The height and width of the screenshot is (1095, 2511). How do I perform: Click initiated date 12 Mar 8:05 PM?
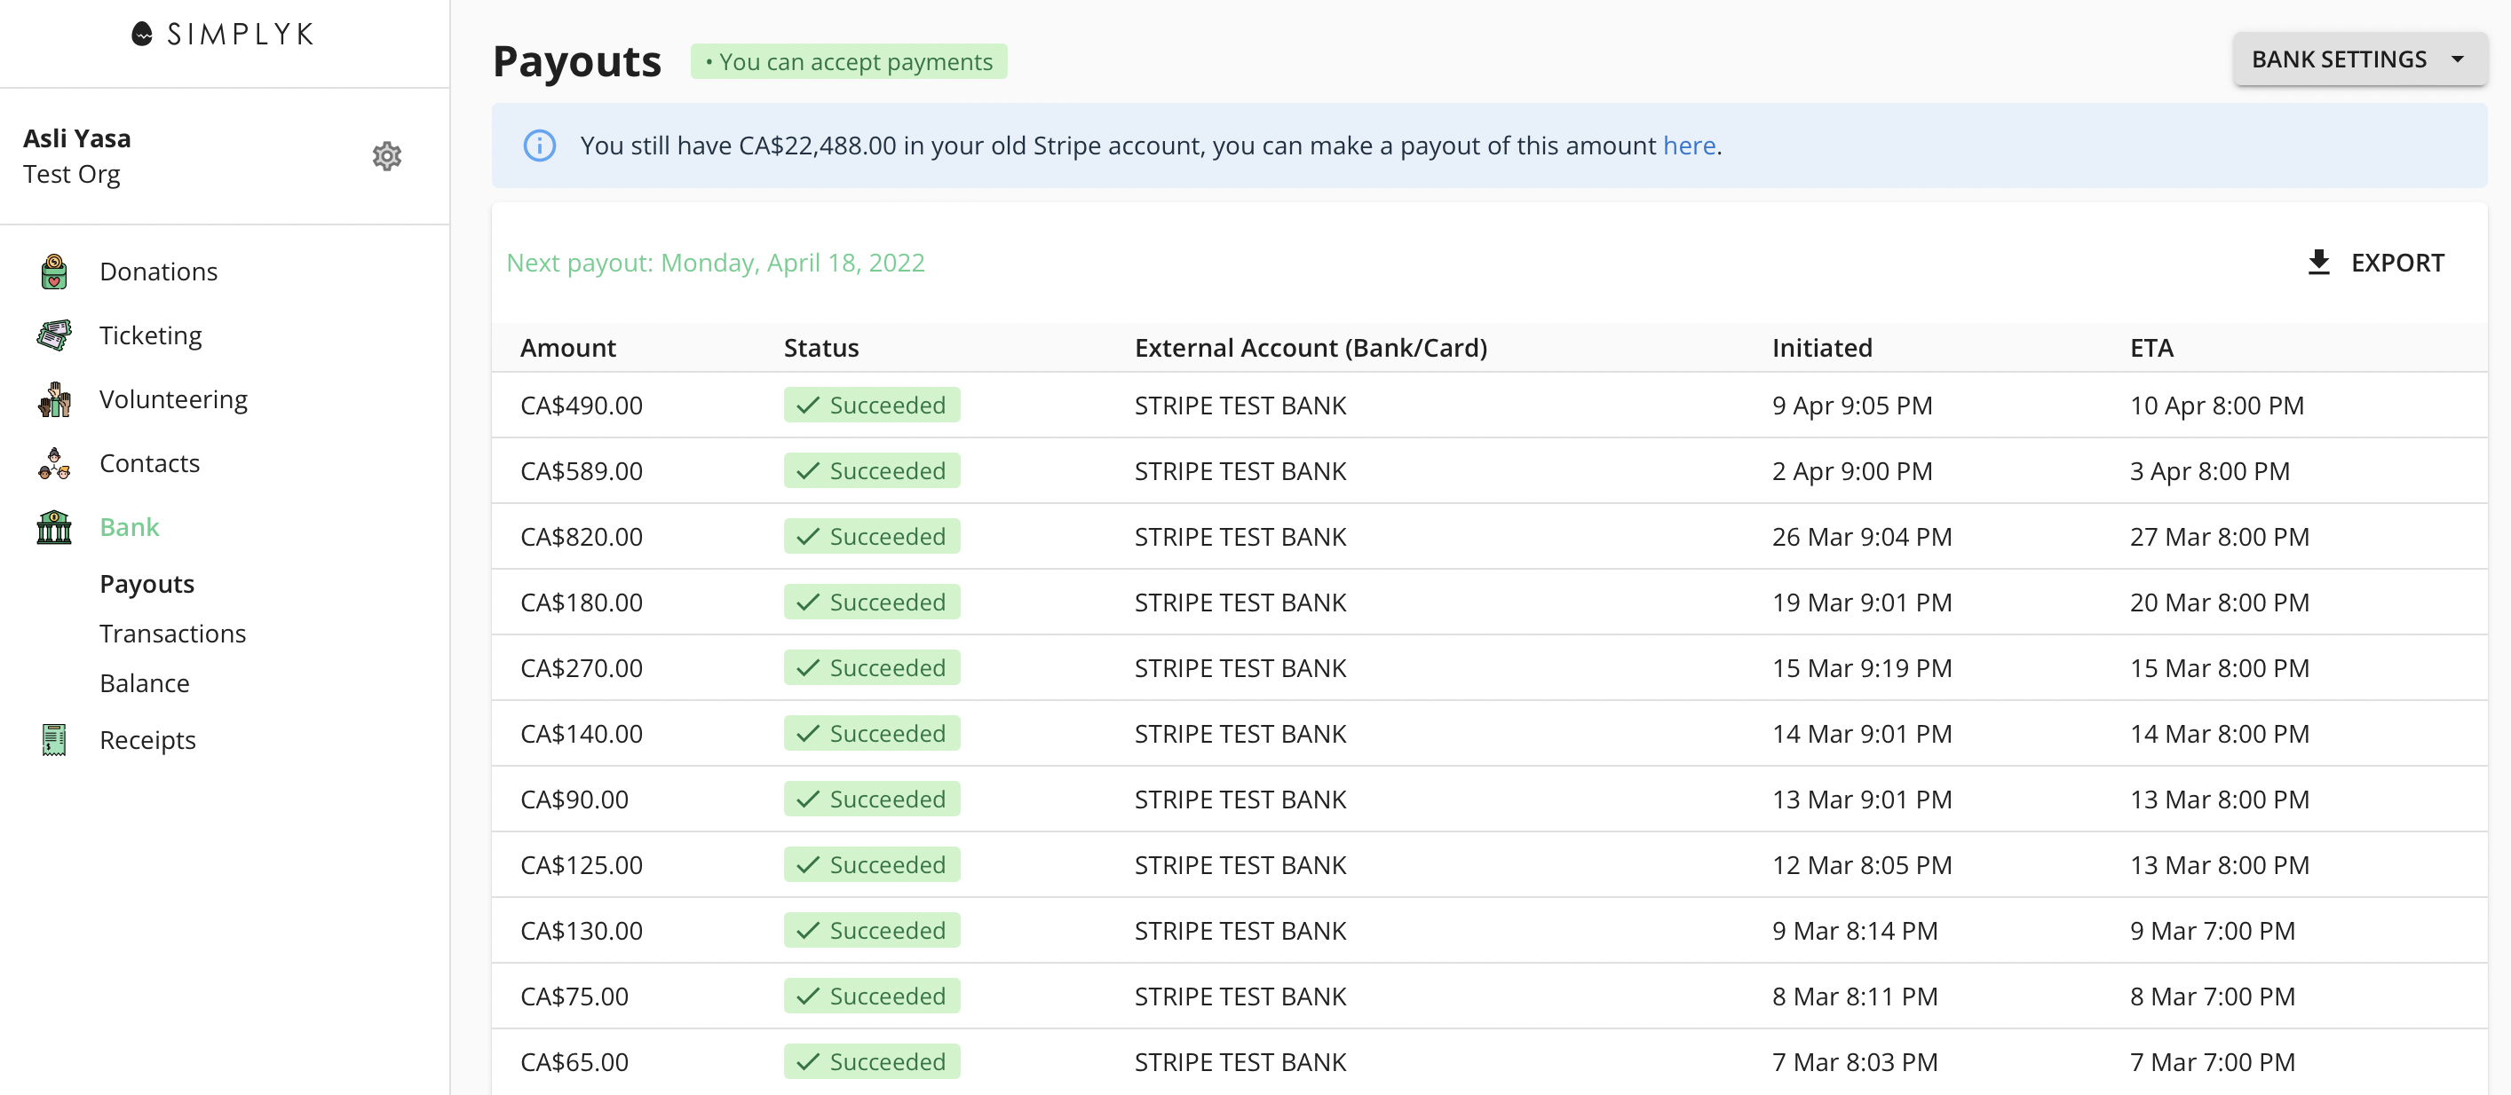pos(1862,865)
